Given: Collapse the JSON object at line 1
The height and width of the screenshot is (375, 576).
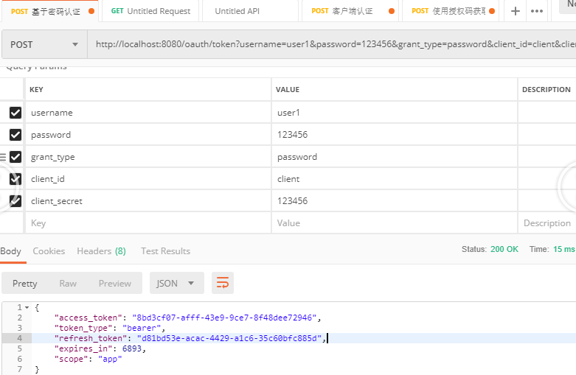Looking at the screenshot, I should coord(27,307).
